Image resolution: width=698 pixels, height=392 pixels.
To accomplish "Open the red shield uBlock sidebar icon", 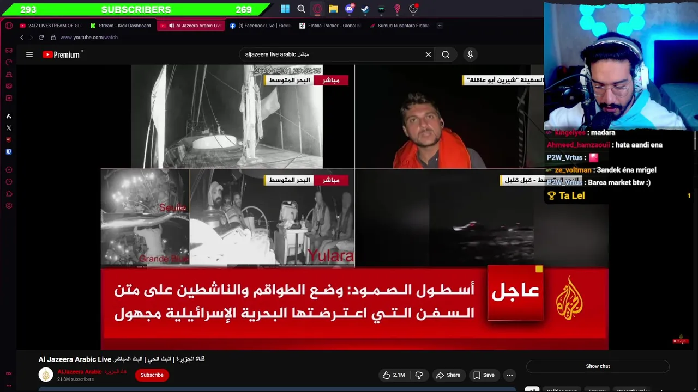I will (9, 140).
